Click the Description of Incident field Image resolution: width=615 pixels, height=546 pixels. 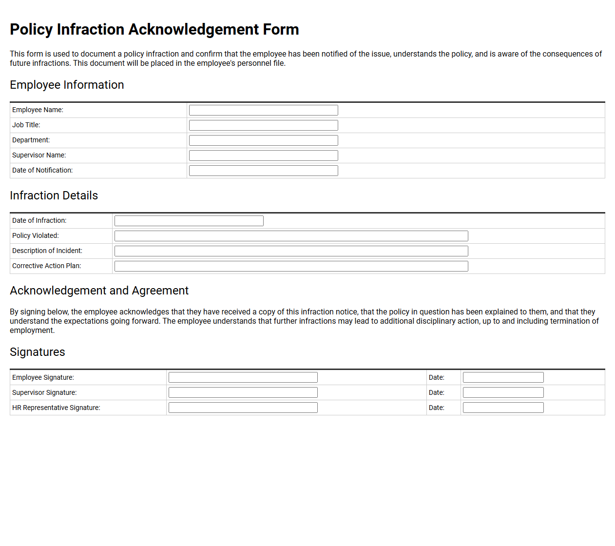point(291,251)
